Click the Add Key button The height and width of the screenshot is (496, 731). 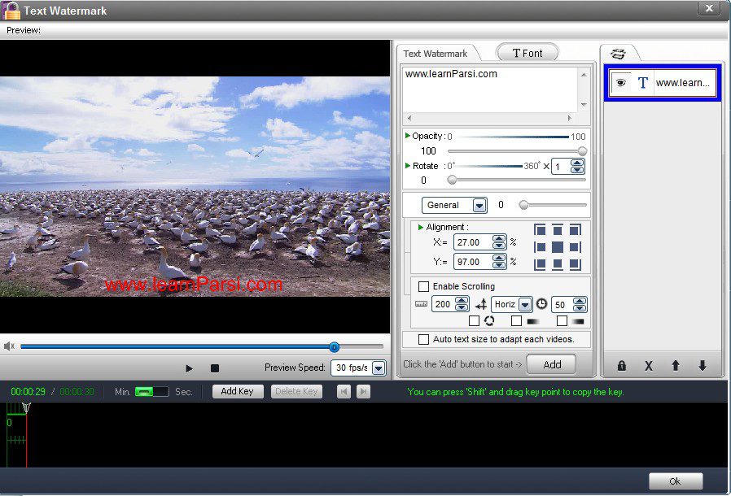coord(238,391)
